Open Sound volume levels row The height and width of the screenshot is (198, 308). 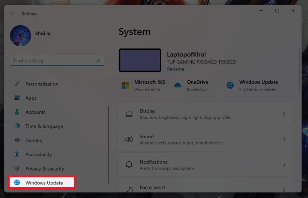(x=206, y=139)
